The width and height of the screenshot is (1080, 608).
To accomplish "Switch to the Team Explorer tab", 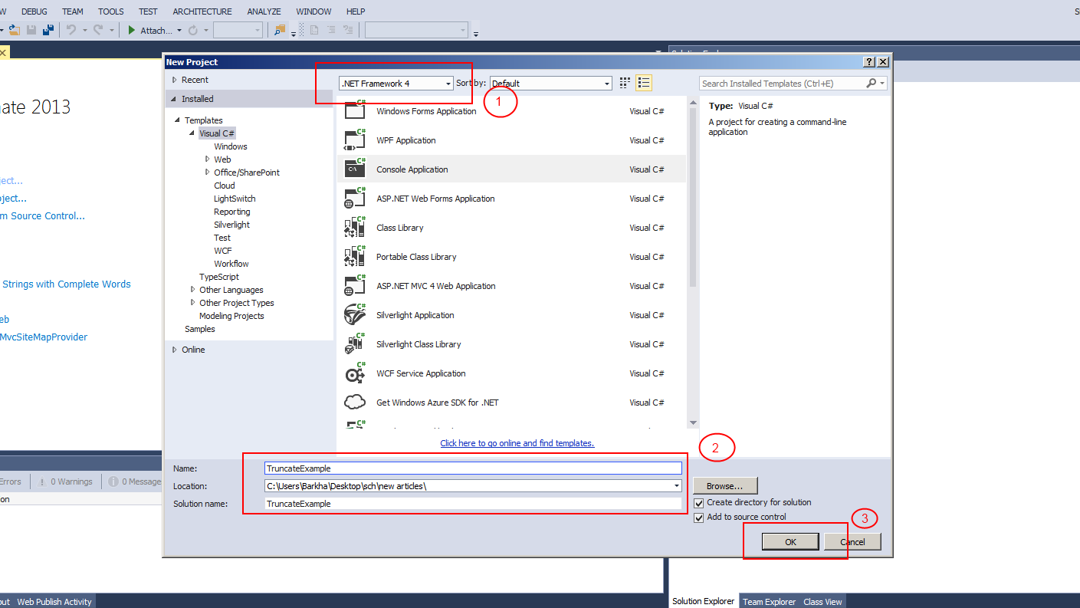I will (x=769, y=602).
